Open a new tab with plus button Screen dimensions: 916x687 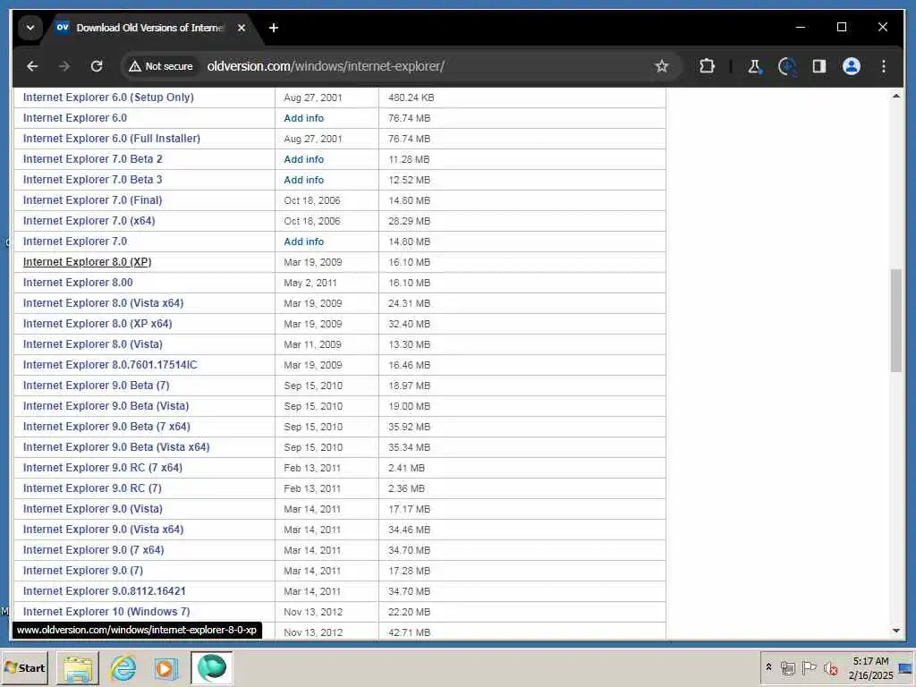(x=274, y=28)
